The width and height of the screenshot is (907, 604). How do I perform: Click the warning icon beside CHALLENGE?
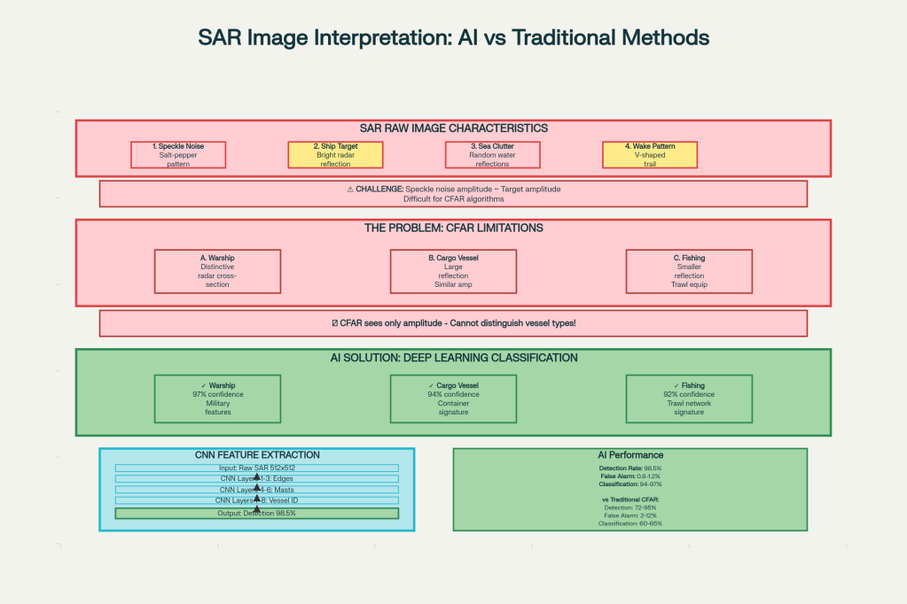[350, 189]
